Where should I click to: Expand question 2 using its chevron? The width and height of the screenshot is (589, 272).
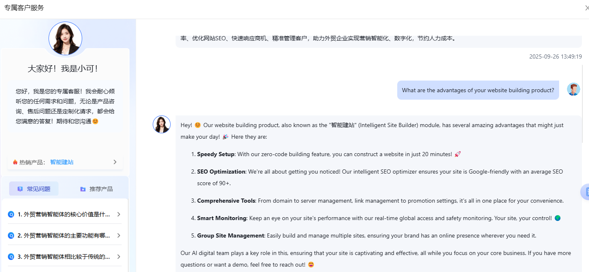pos(118,235)
